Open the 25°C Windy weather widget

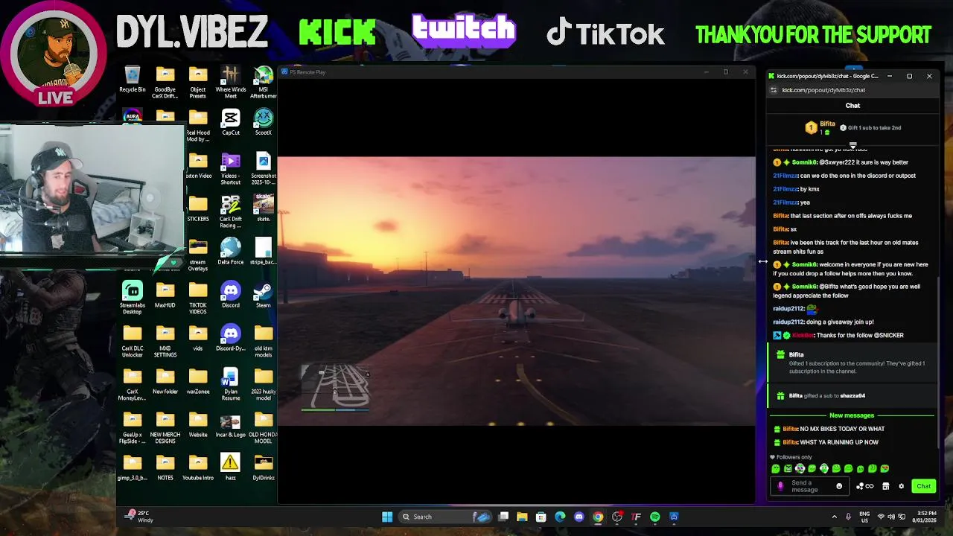140,517
